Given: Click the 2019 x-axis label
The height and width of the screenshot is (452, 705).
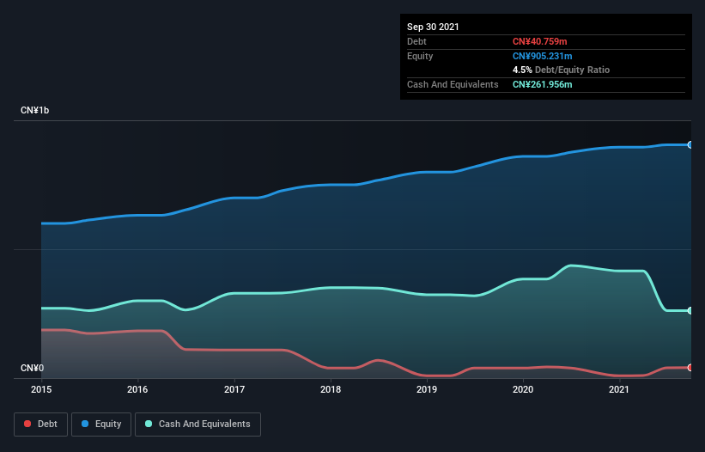Looking at the screenshot, I should 427,389.
